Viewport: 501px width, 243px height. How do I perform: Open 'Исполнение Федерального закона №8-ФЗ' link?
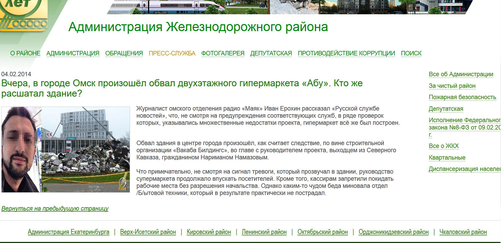(465, 127)
